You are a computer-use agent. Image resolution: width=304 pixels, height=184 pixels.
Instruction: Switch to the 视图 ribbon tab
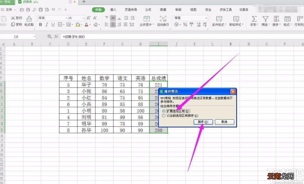(193, 10)
